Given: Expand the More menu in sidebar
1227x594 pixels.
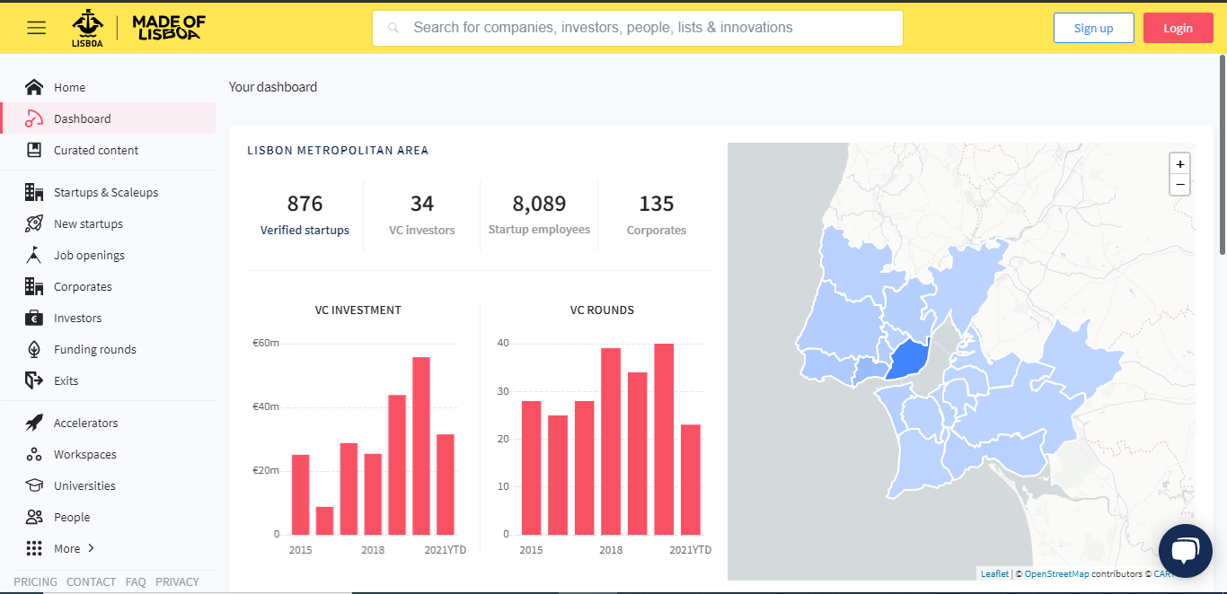Looking at the screenshot, I should click(x=74, y=548).
